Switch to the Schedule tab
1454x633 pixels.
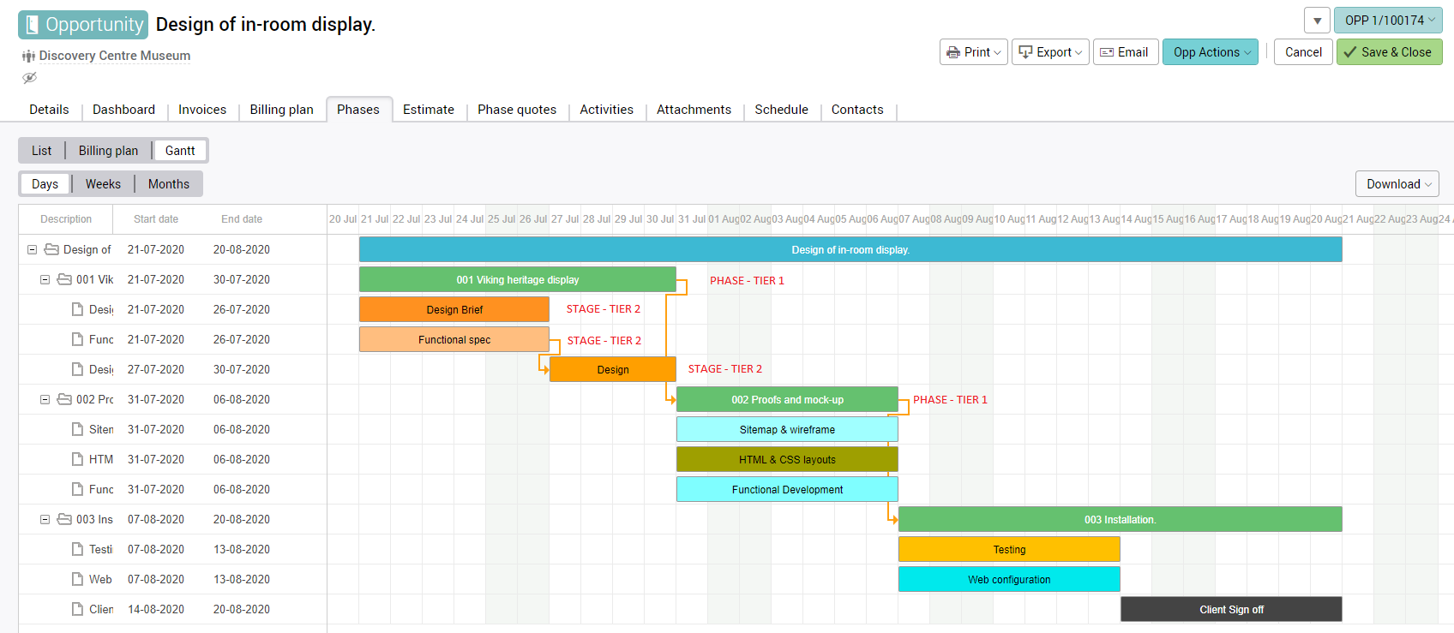[x=781, y=110]
